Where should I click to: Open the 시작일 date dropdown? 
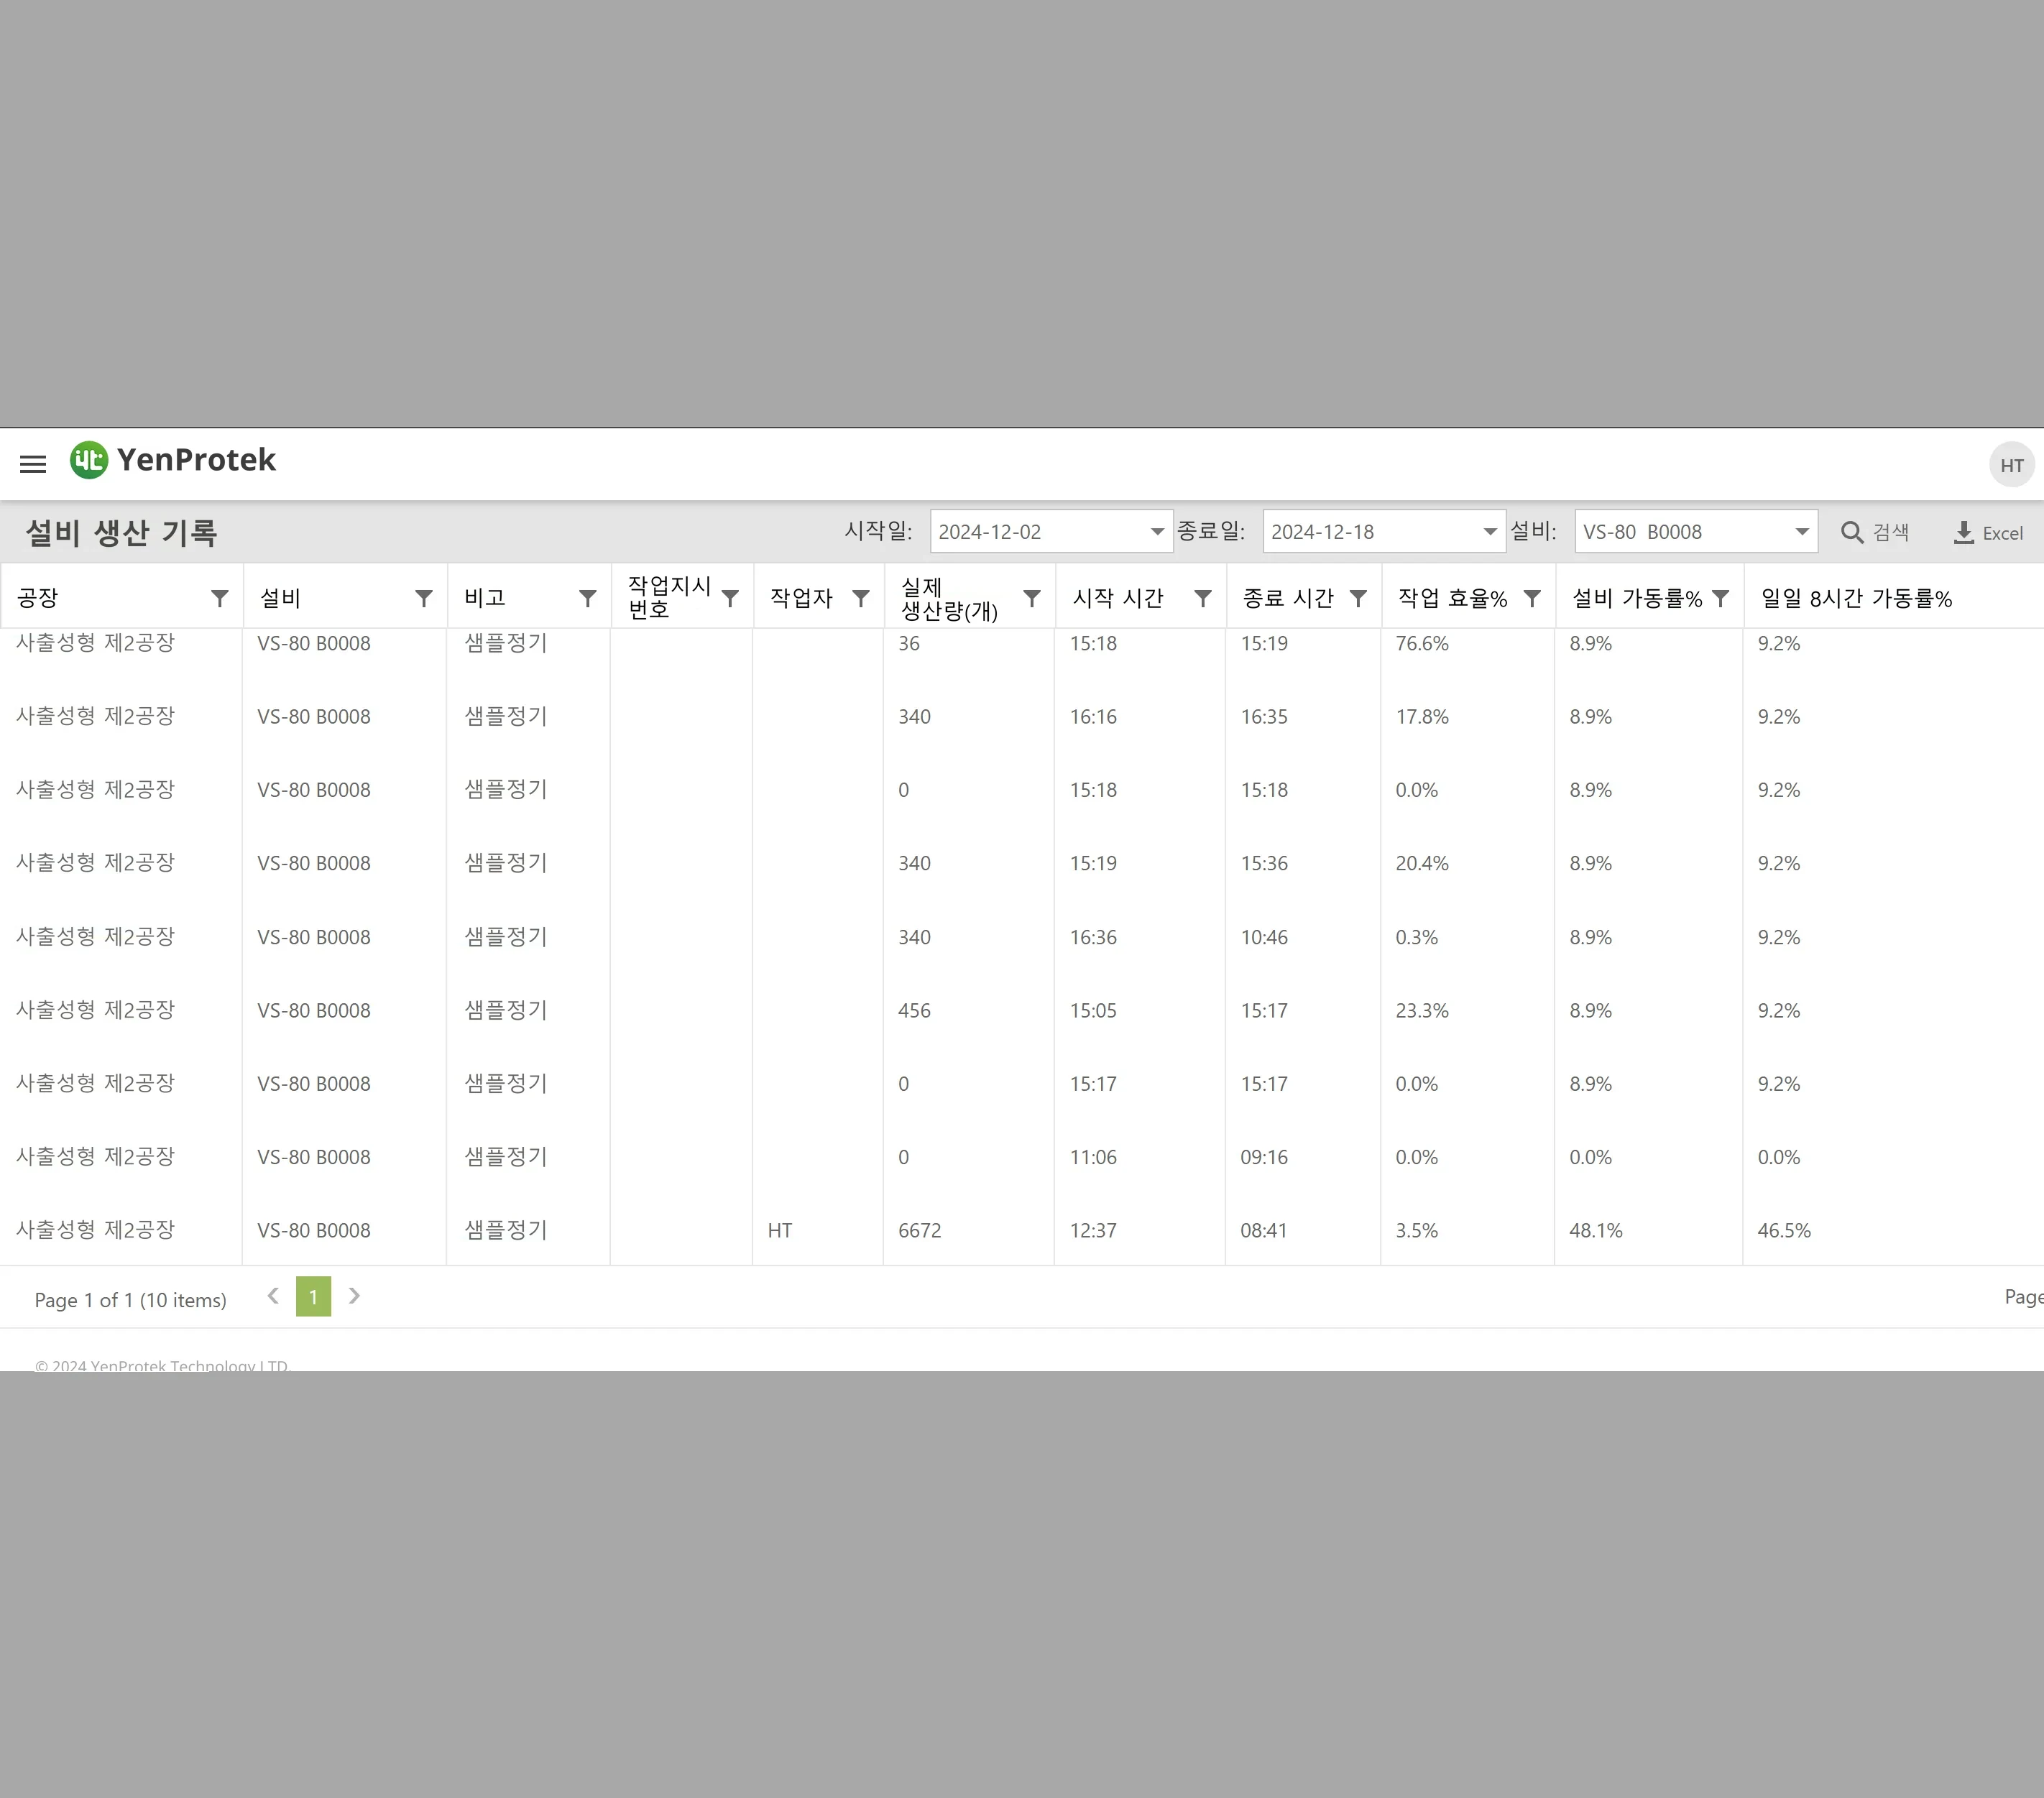pos(1157,532)
